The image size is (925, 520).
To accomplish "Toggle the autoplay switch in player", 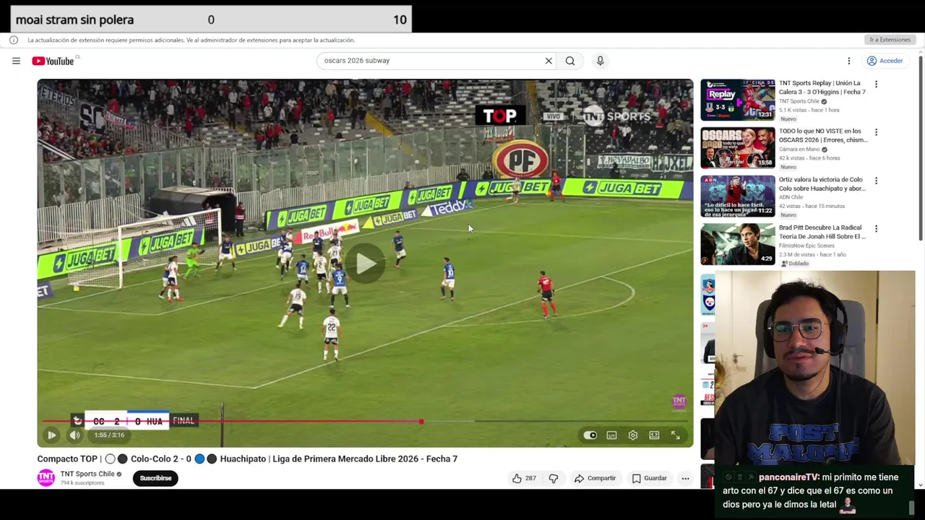I will [x=590, y=435].
